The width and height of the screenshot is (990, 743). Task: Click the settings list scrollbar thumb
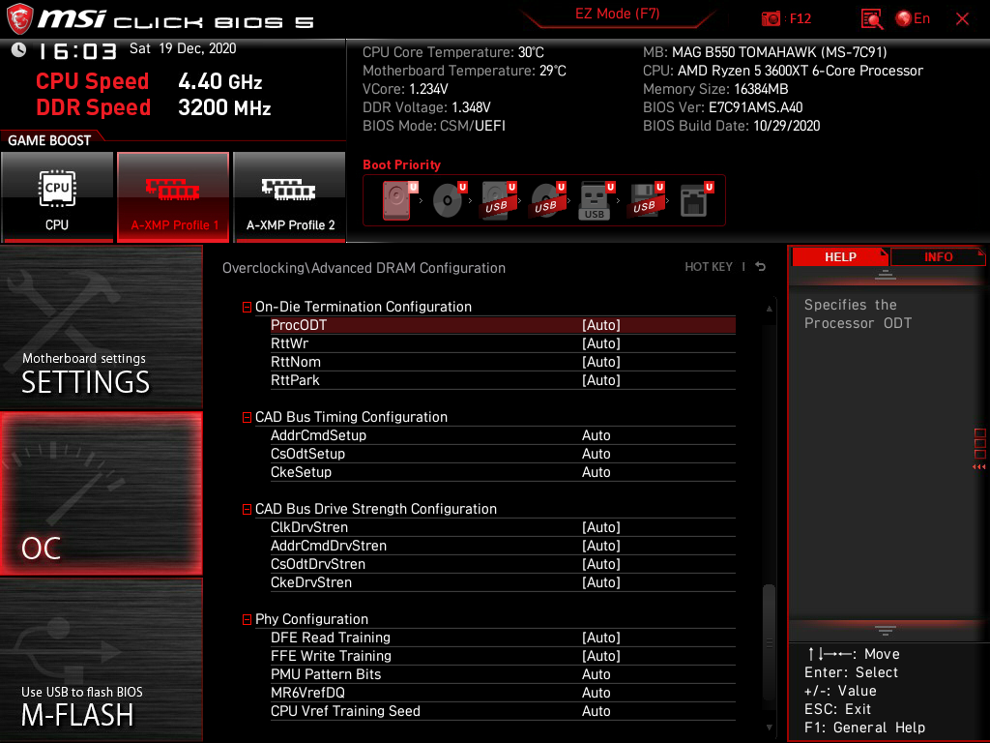click(x=769, y=641)
